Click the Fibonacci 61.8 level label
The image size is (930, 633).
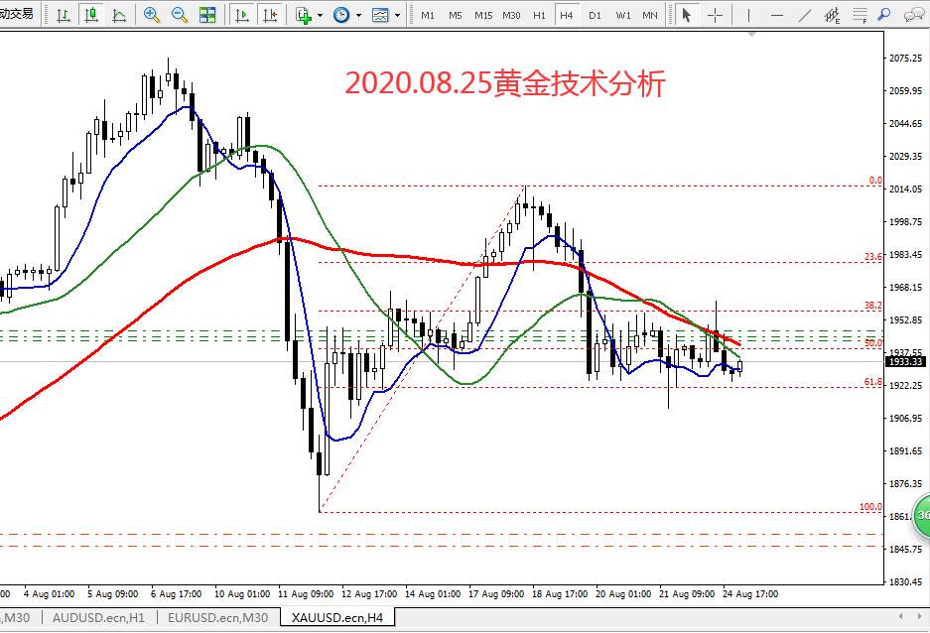pyautogui.click(x=873, y=382)
